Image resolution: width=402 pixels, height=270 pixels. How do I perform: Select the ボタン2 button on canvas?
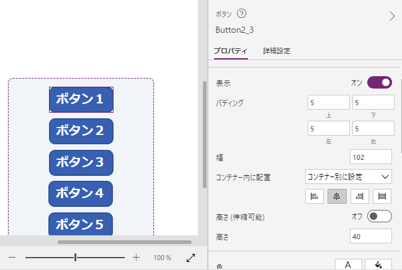[x=81, y=131]
